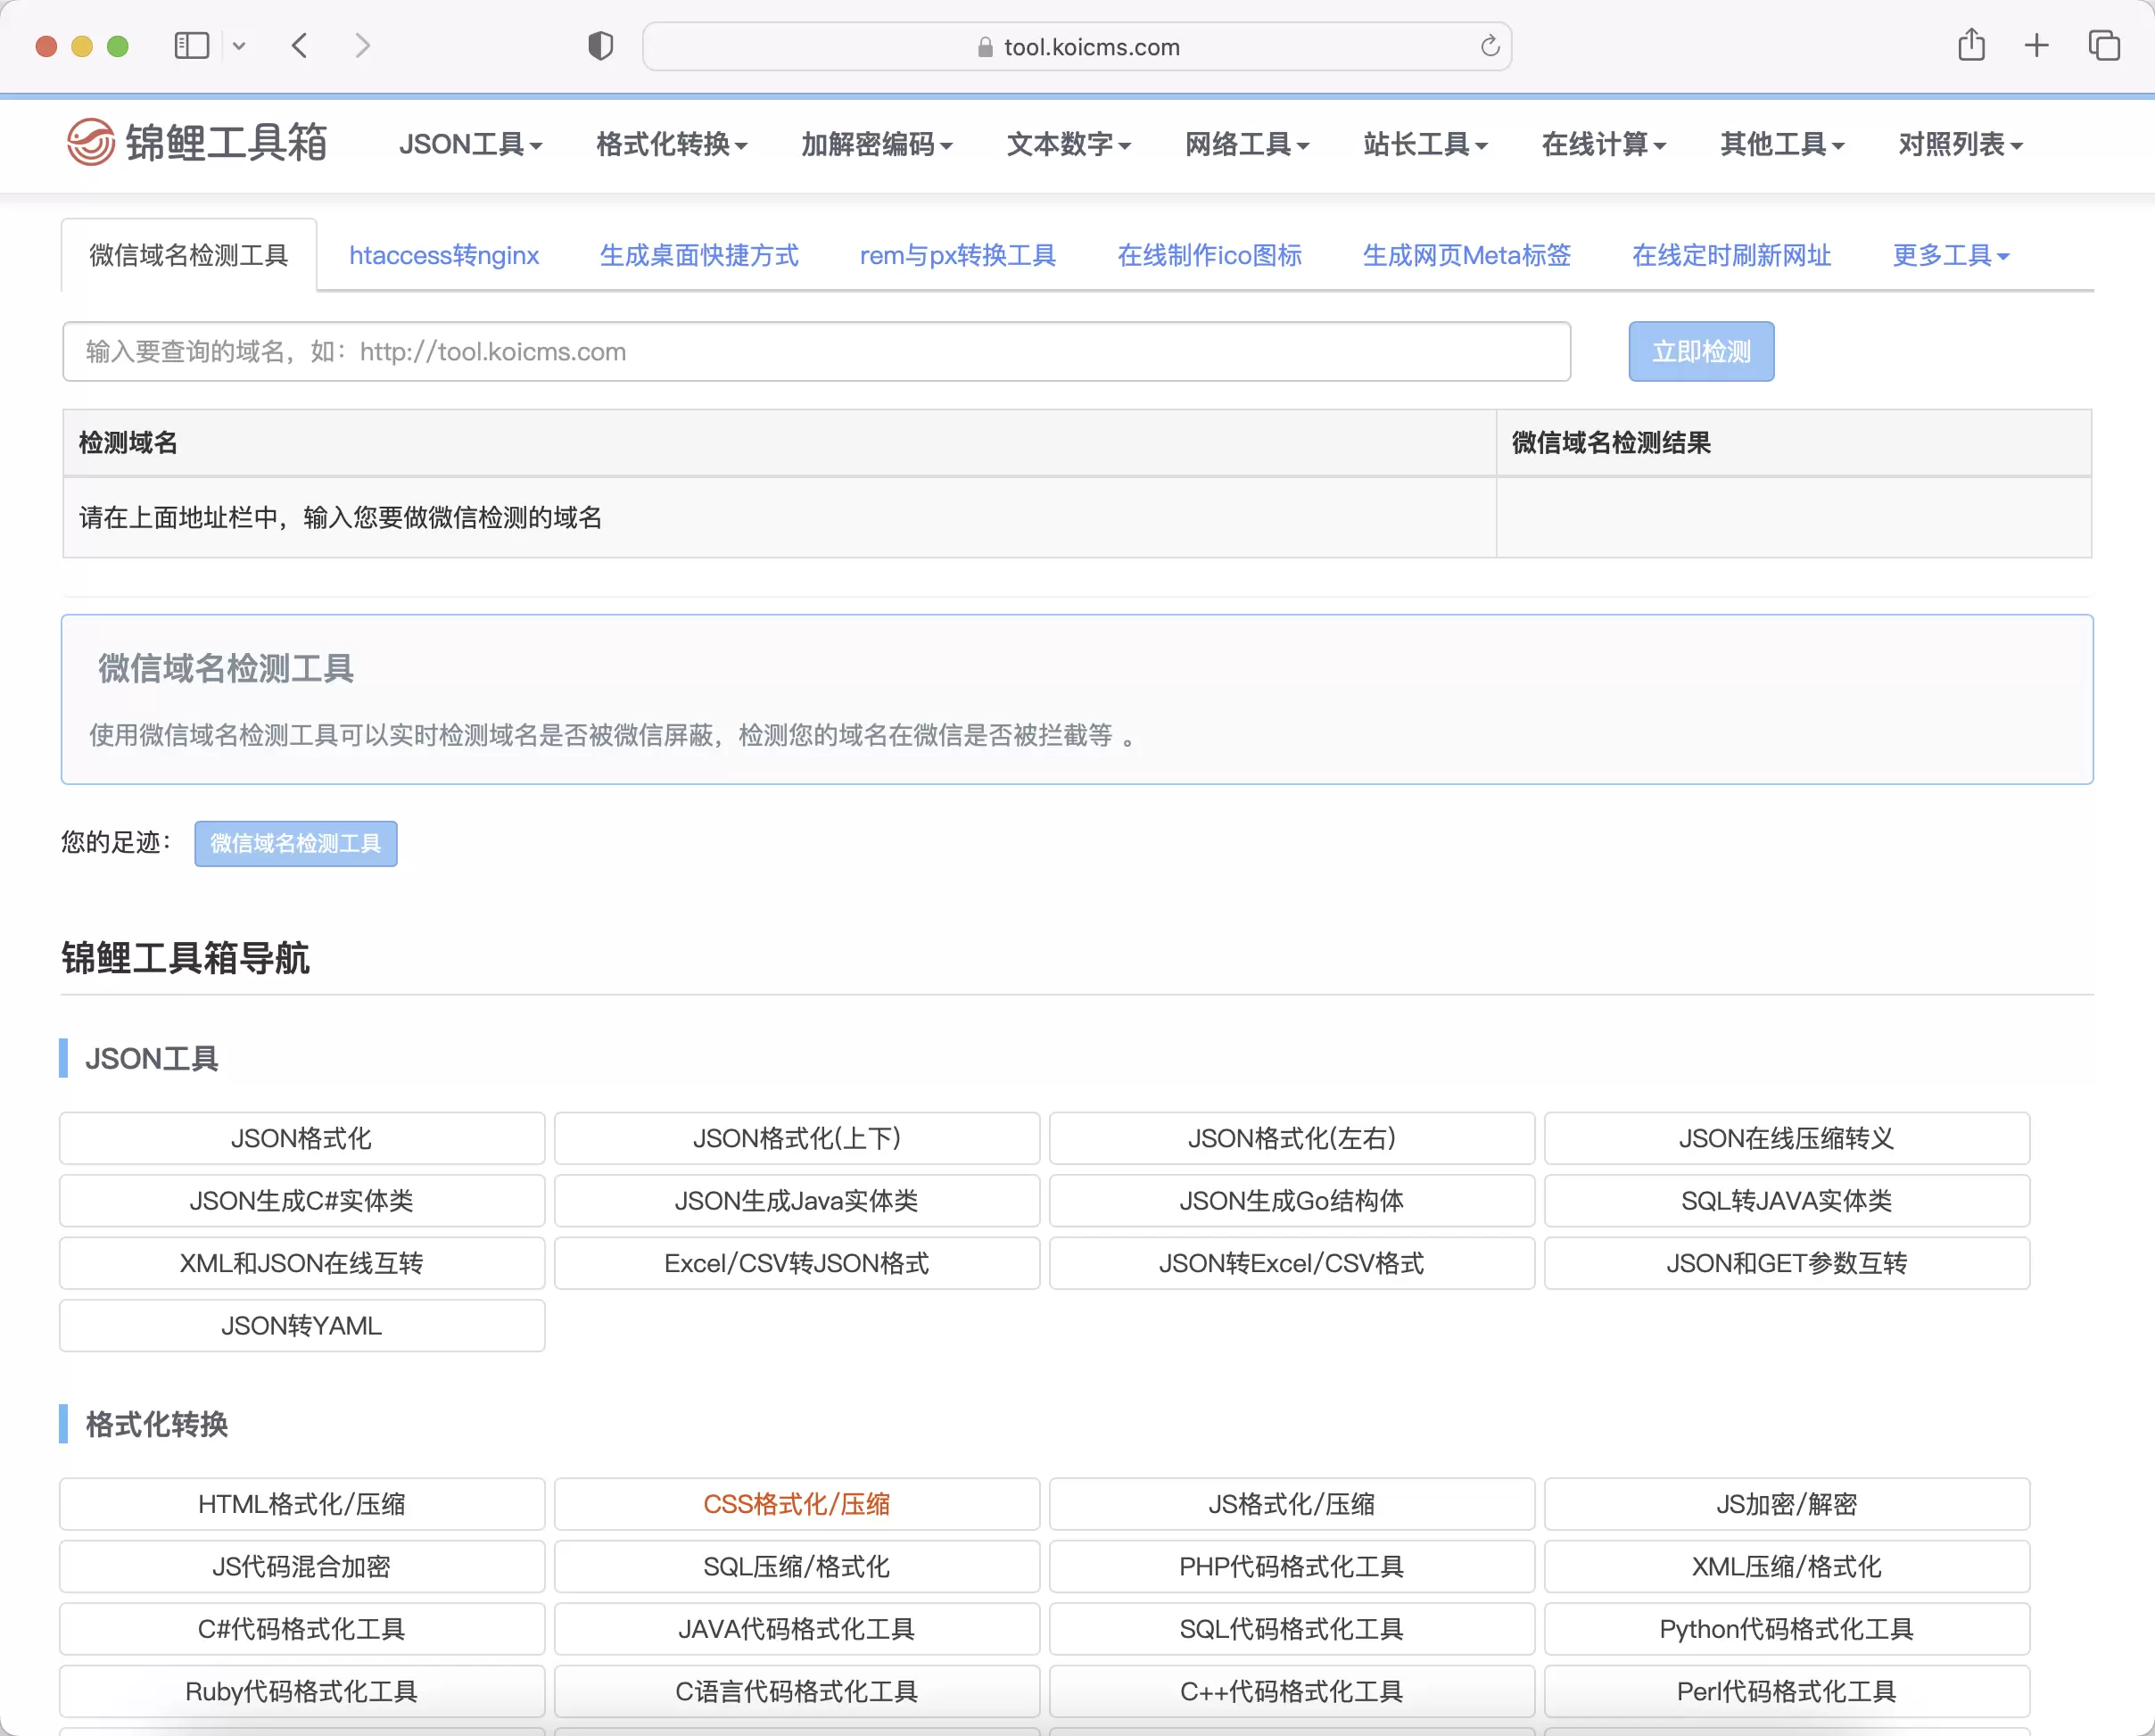Open PHP代码格式化工具
The image size is (2155, 1736).
tap(1292, 1566)
